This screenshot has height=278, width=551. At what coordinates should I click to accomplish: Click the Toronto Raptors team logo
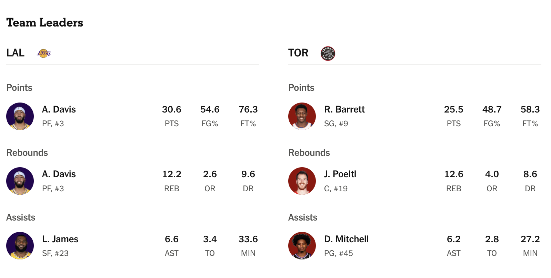[x=328, y=53]
